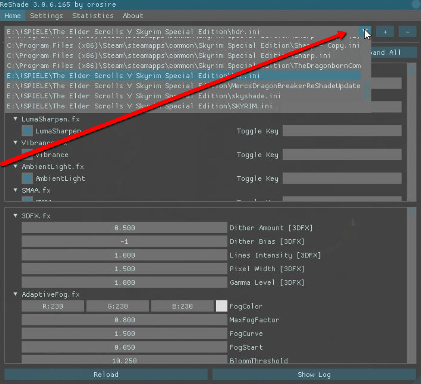Click the minus button to remove preset

(x=407, y=32)
